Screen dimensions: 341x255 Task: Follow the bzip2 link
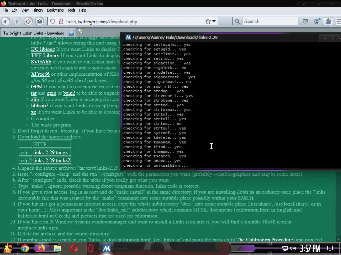pyautogui.click(x=69, y=93)
